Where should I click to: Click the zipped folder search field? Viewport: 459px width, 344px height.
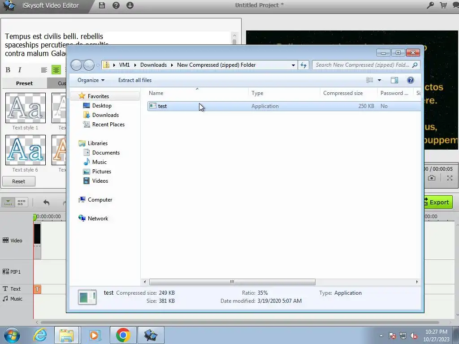tap(366, 65)
